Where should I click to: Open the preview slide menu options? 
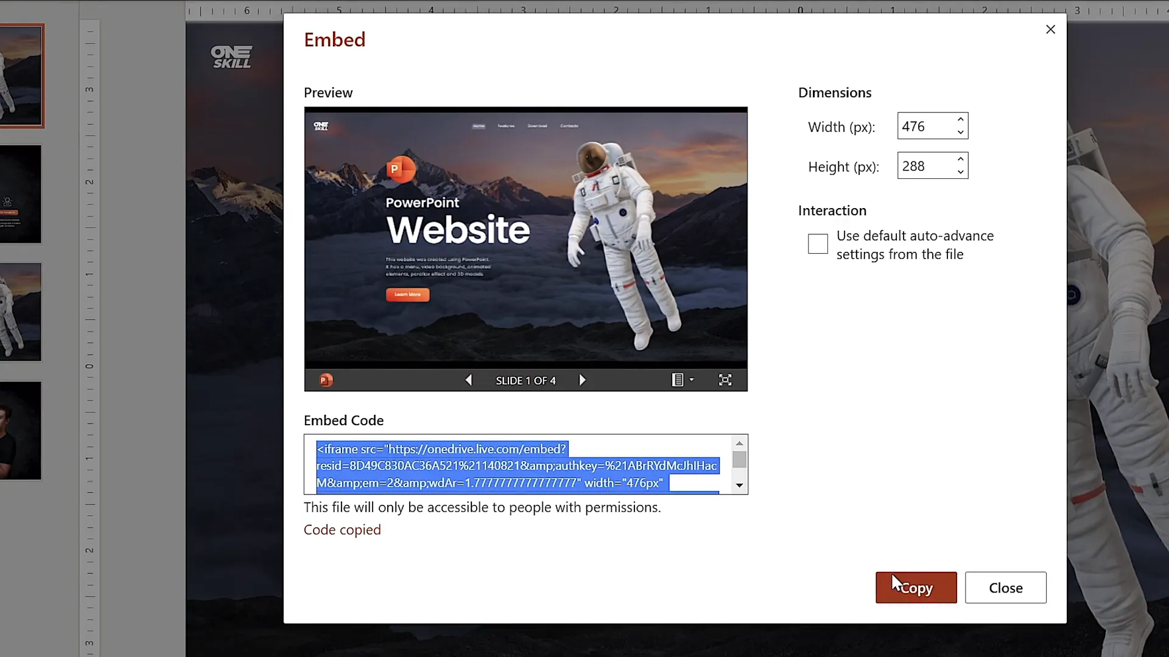coord(682,380)
